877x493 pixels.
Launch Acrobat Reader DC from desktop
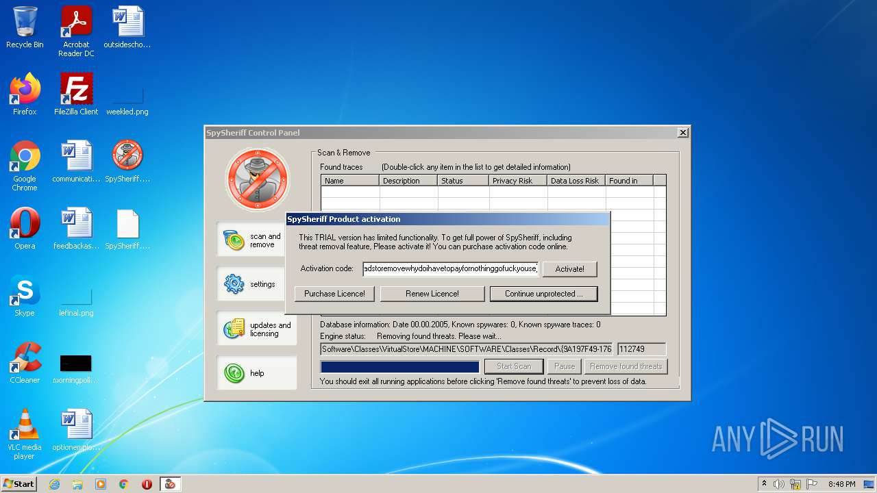tap(76, 31)
